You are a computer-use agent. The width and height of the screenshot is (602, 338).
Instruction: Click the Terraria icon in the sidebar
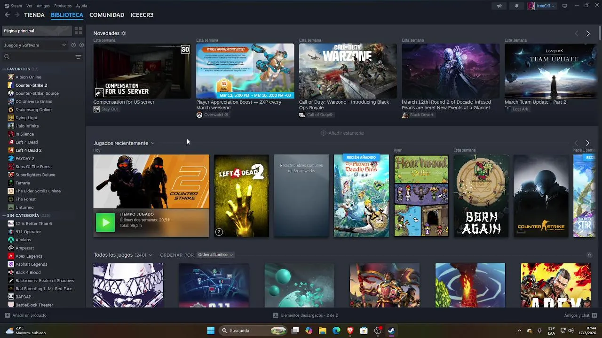pos(11,183)
